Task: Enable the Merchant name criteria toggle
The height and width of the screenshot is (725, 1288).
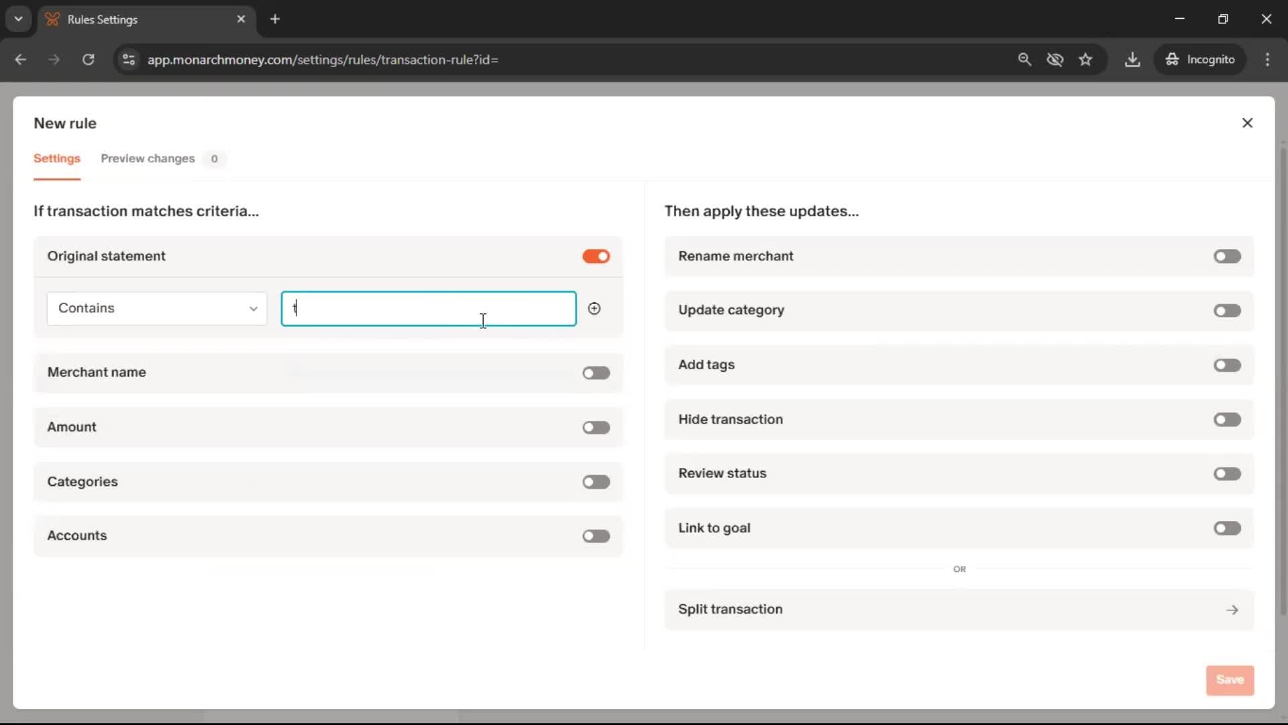Action: tap(596, 373)
